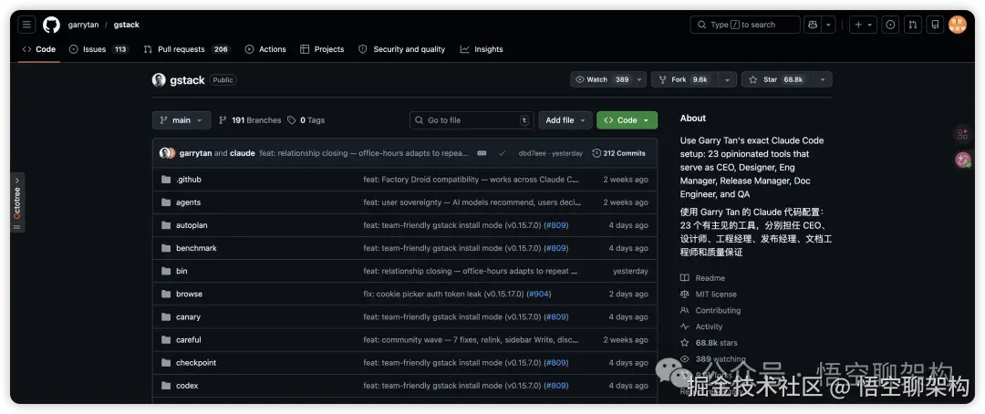The height and width of the screenshot is (414, 985).
Task: Open Copilot chat icon in header
Action: point(813,25)
